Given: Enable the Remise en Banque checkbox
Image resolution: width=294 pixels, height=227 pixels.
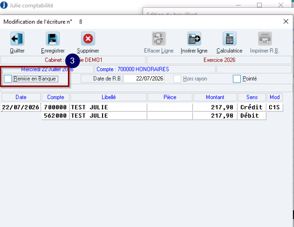Looking at the screenshot, I should tap(8, 79).
